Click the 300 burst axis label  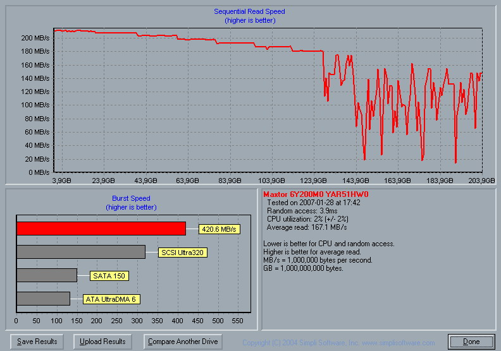(137, 321)
